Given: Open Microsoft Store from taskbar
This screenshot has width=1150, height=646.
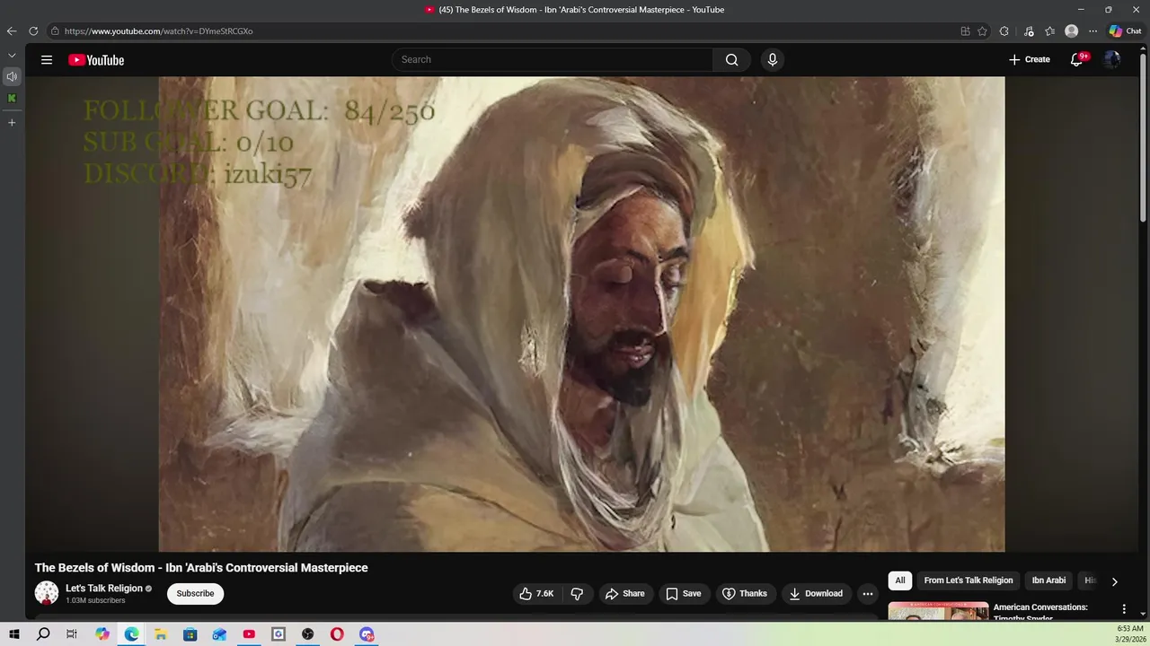Looking at the screenshot, I should (190, 634).
